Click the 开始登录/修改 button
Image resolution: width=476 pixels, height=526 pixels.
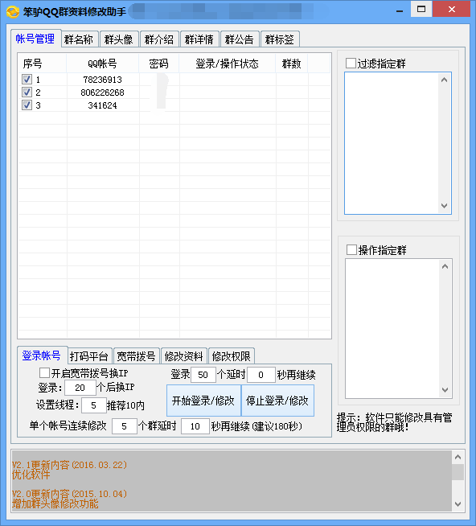click(203, 401)
